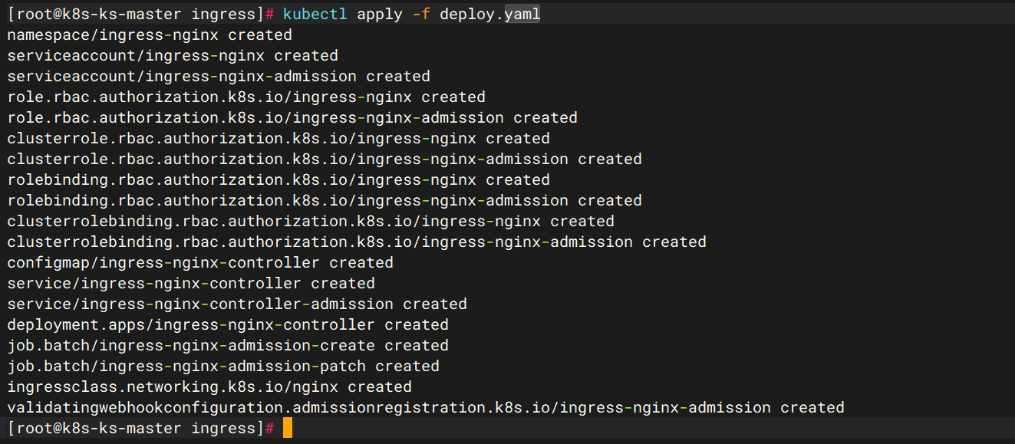Click the 'clusterrolebinding.rbac.authorization.k8s.io/ingress-nginx-admission' line
The width and height of the screenshot is (1015, 444).
click(x=357, y=242)
